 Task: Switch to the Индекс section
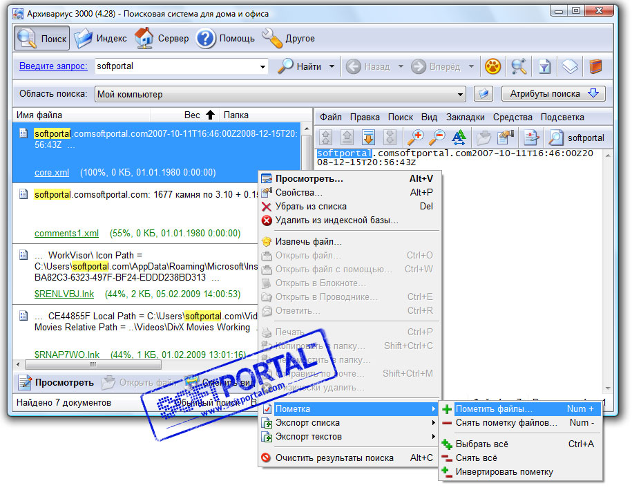101,38
